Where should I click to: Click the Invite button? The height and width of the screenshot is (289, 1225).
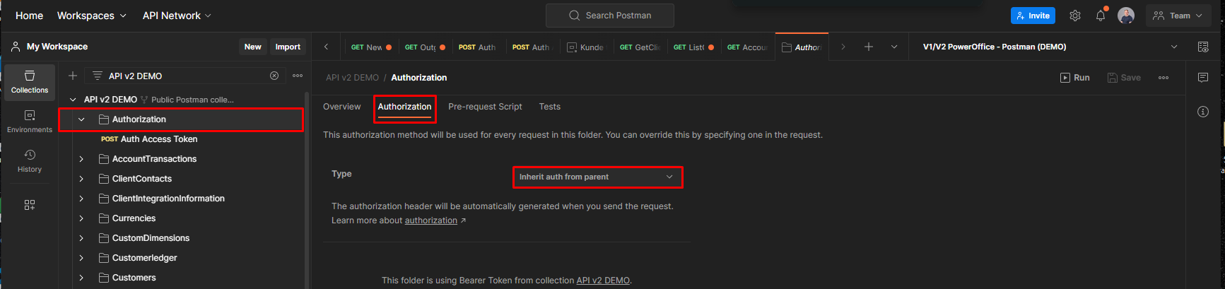(1033, 16)
